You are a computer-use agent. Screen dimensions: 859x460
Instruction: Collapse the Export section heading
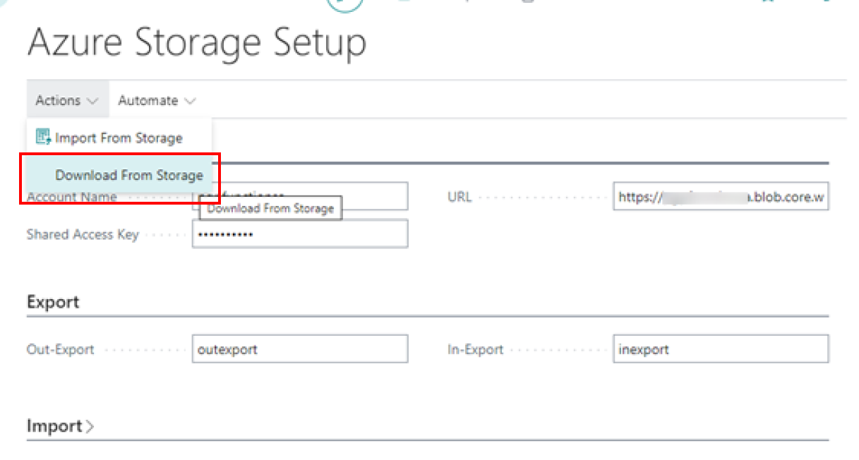pos(53,302)
